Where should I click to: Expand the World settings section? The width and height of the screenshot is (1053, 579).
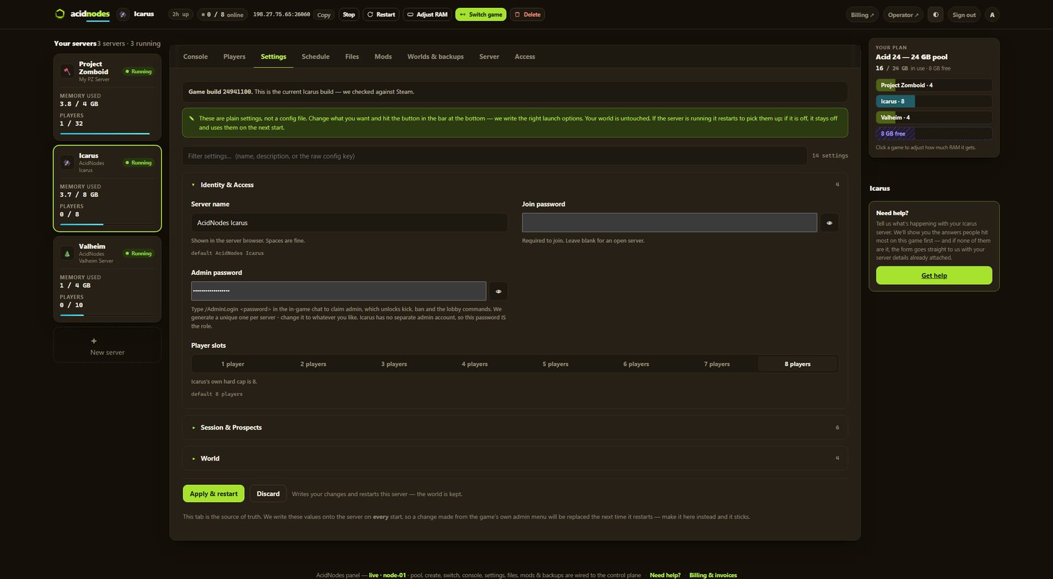click(515, 459)
